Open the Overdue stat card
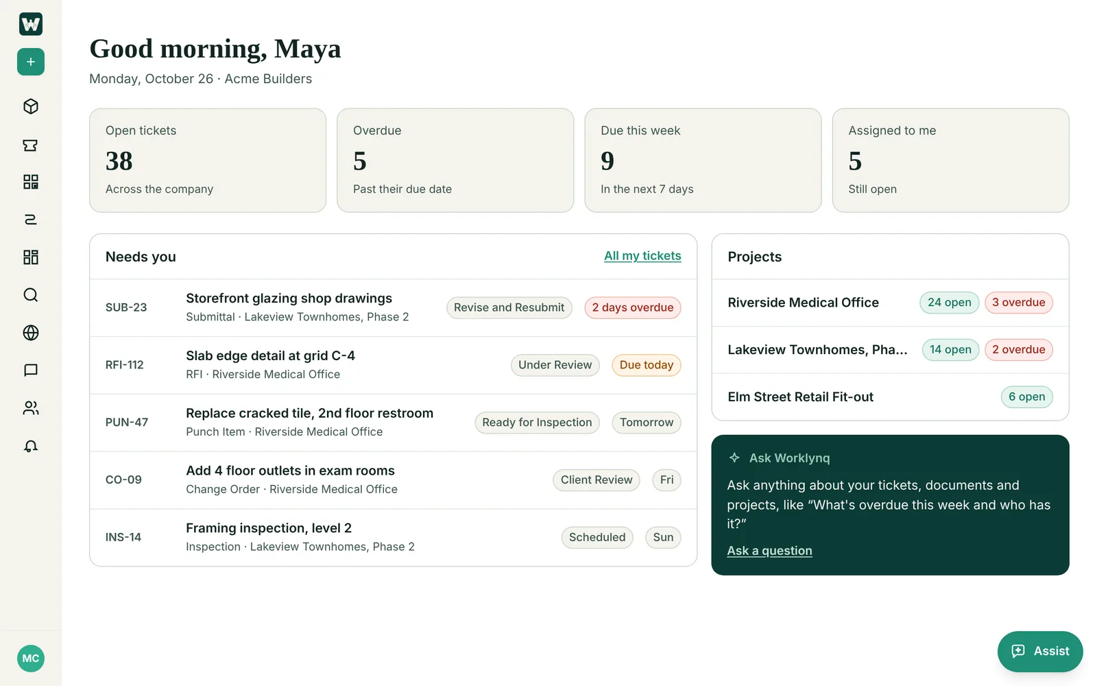 point(455,160)
